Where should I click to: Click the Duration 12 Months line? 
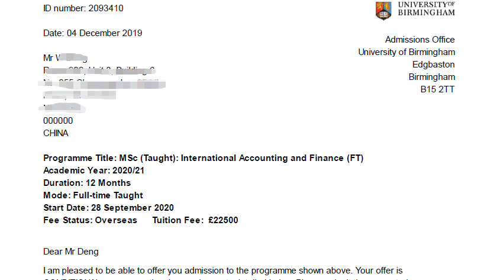[x=87, y=183]
